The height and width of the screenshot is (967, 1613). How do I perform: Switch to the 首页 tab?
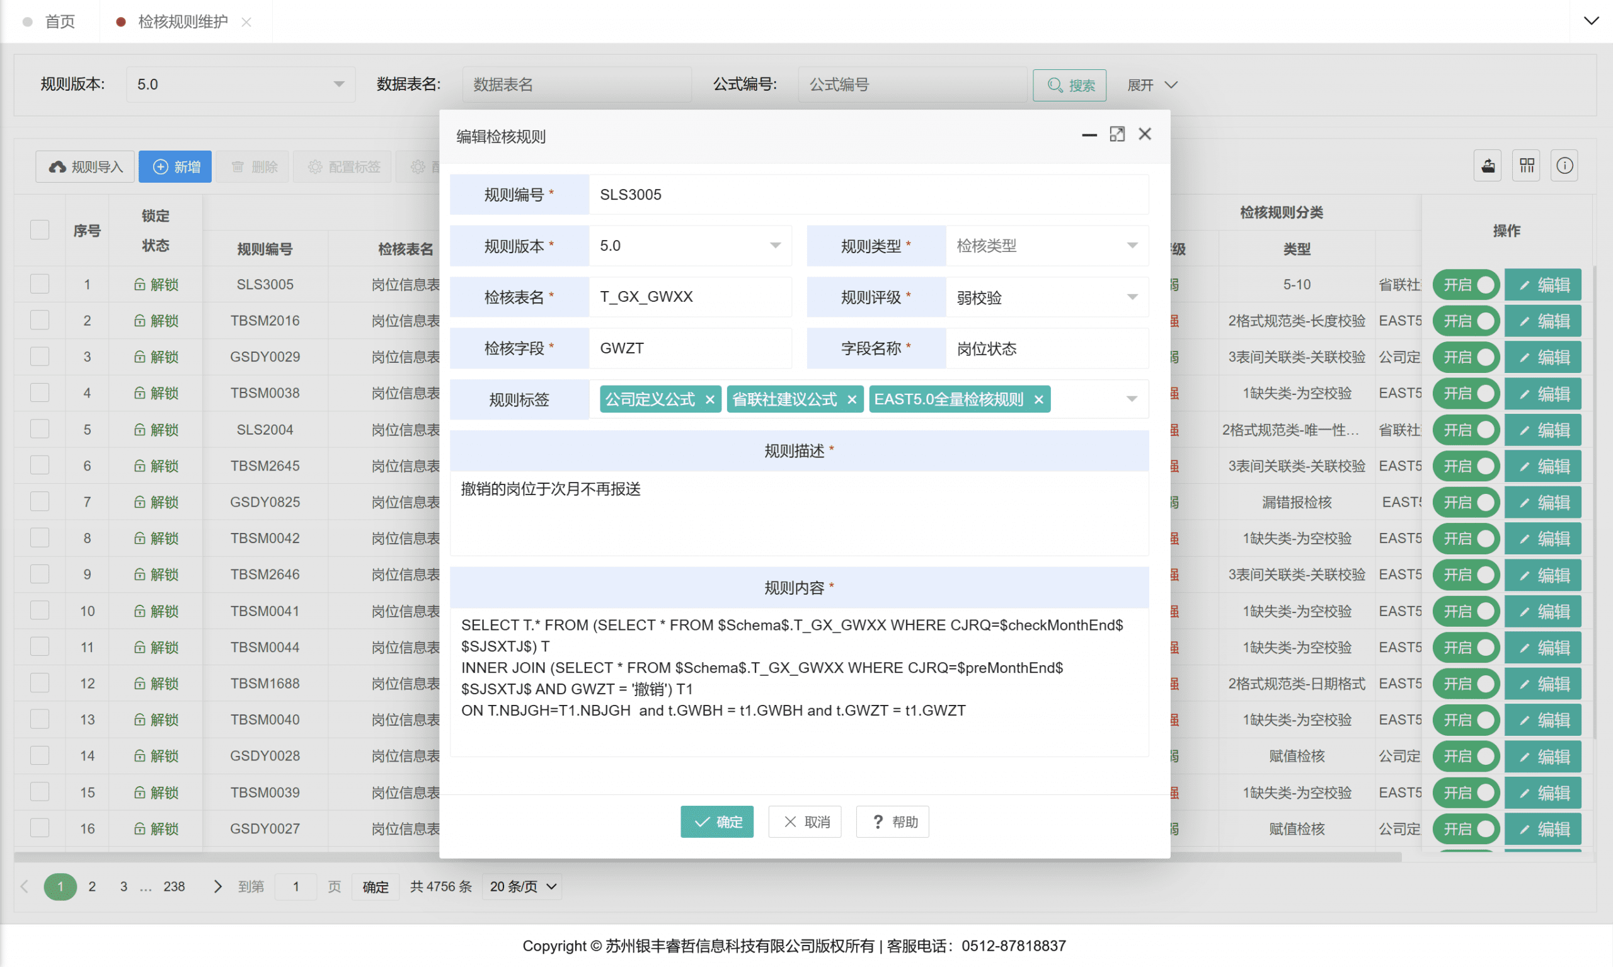(x=59, y=21)
